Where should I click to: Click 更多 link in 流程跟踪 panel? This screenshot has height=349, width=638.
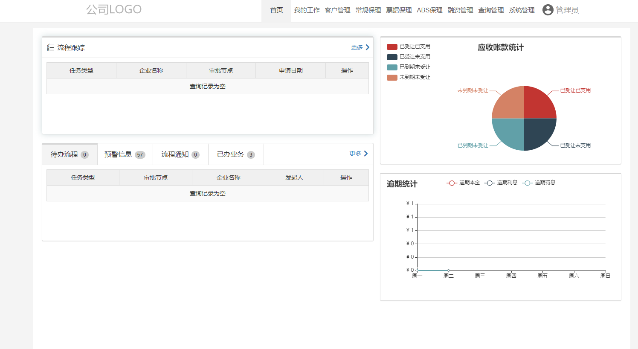click(357, 47)
